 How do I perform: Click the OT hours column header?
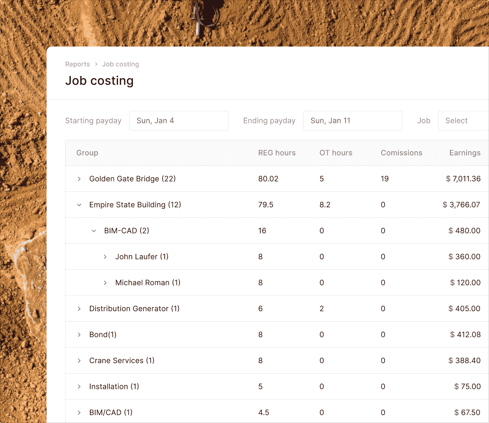click(336, 153)
